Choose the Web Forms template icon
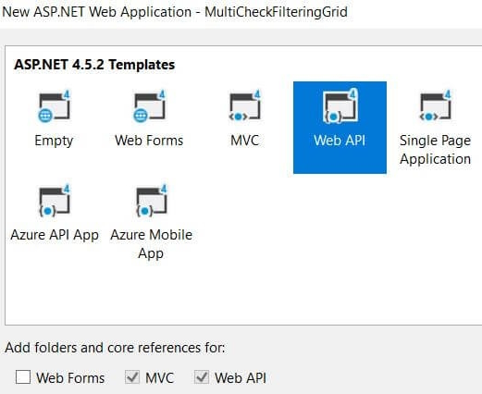 150,106
